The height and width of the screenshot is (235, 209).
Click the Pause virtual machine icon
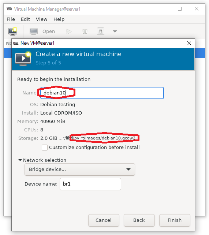tap(85, 31)
